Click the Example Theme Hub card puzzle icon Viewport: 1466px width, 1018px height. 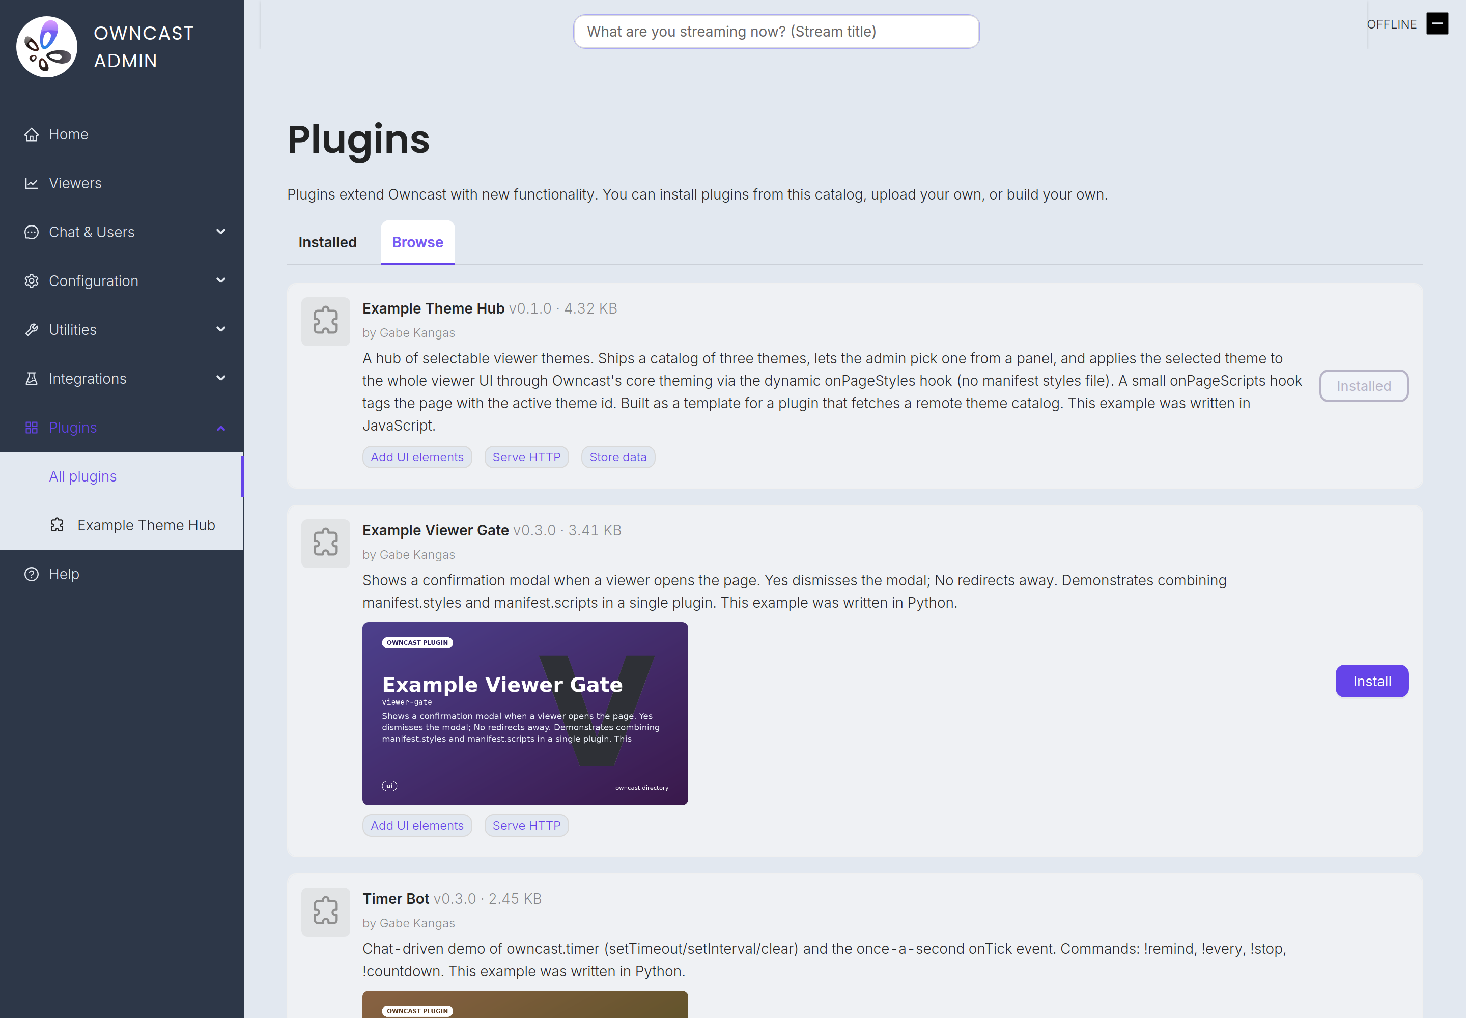325,322
